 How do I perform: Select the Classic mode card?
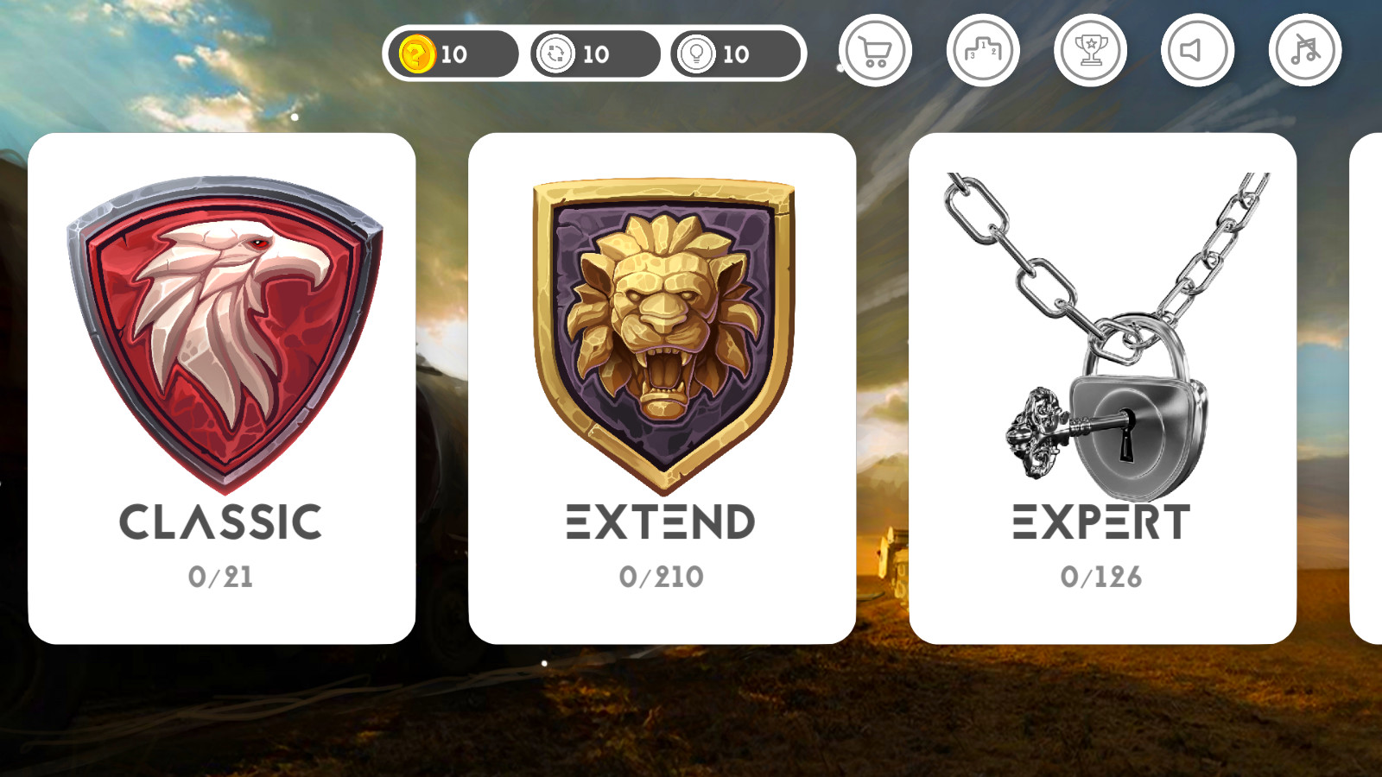click(222, 388)
